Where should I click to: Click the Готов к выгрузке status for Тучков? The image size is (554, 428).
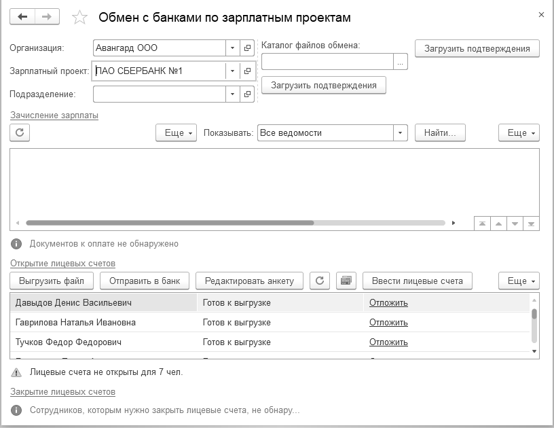[x=237, y=342]
